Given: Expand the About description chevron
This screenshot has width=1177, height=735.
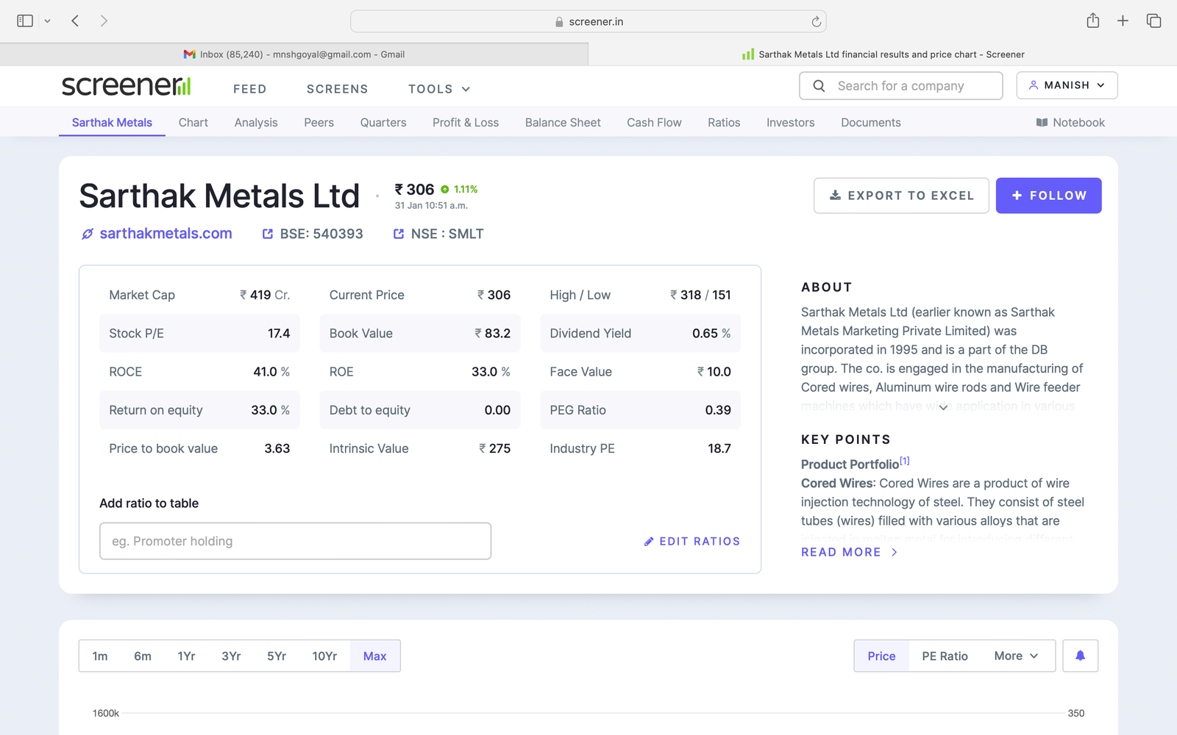Looking at the screenshot, I should coord(943,407).
